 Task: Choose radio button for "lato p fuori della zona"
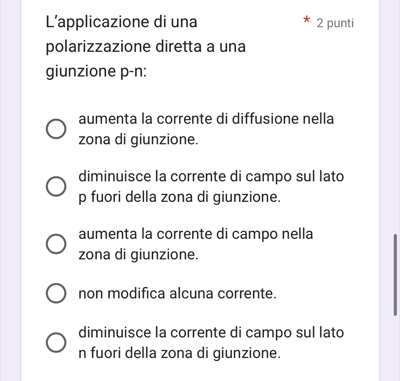(55, 187)
